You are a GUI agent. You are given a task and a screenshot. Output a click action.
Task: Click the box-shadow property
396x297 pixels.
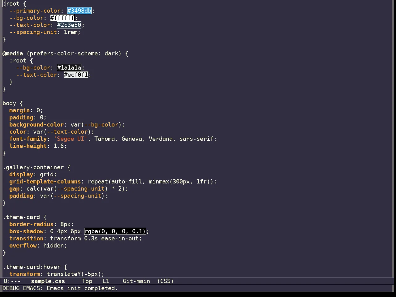tap(26, 231)
